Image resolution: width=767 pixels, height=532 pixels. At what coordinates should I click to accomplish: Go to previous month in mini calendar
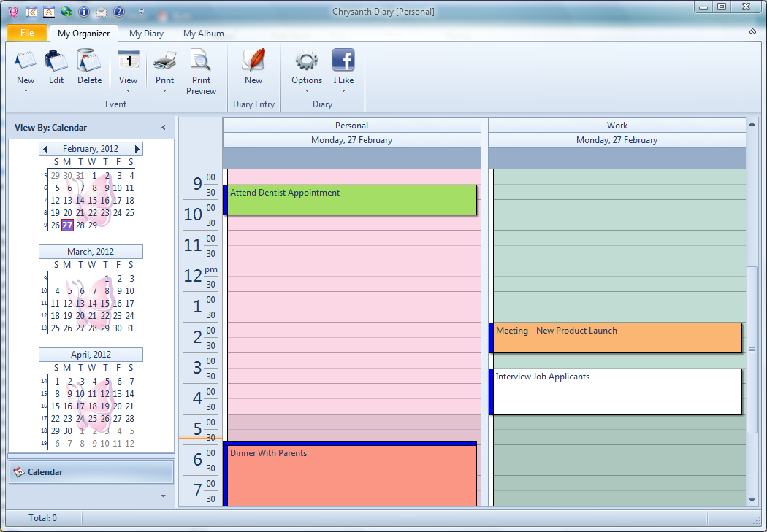(x=45, y=149)
